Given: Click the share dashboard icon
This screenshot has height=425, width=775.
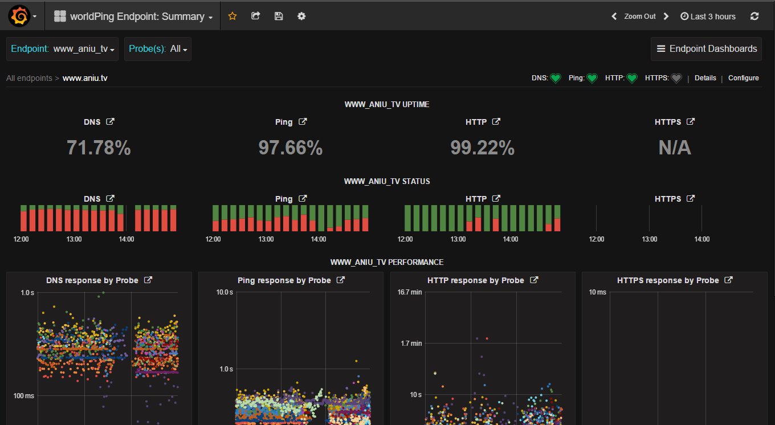Looking at the screenshot, I should pyautogui.click(x=256, y=16).
